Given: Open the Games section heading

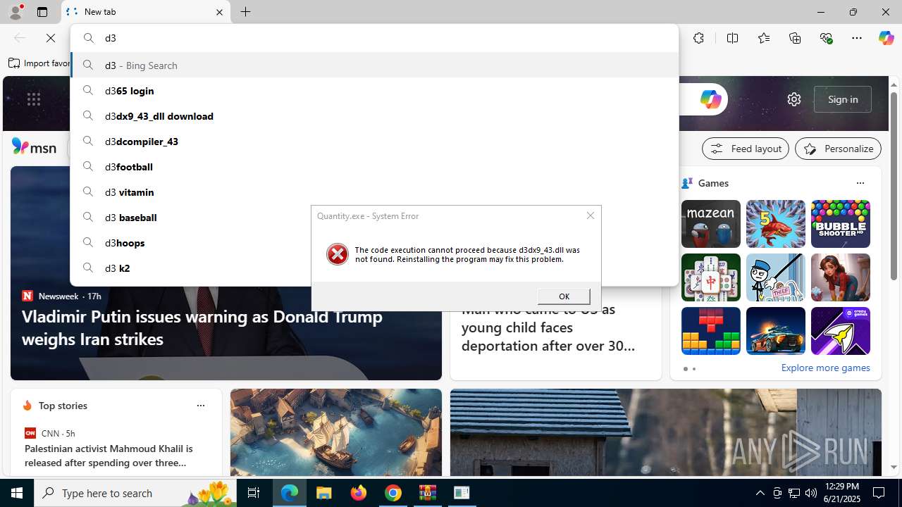Looking at the screenshot, I should pos(713,183).
